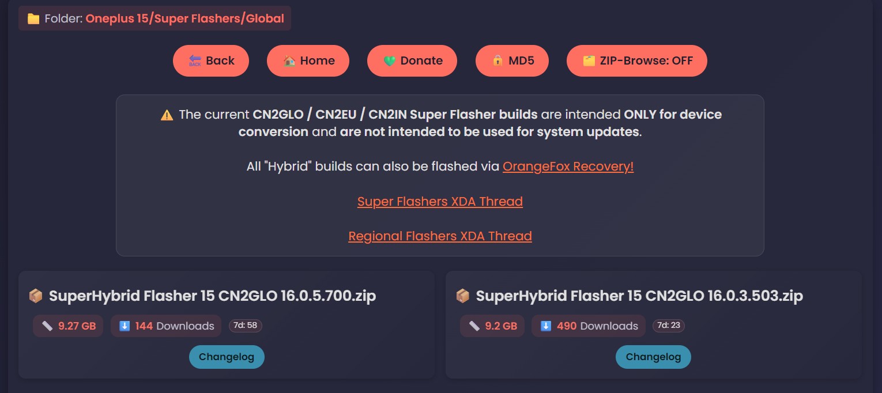Click the yellow folder icon
This screenshot has width=882, height=393.
(x=33, y=19)
